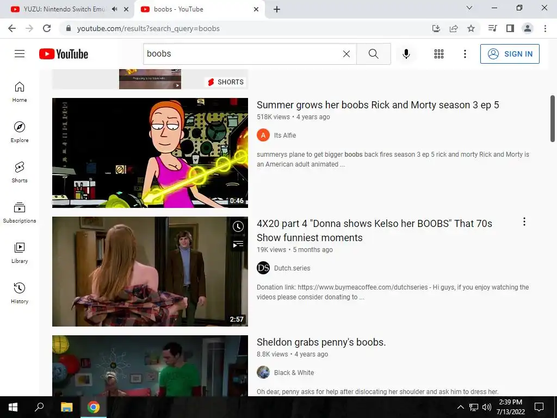Open Subscriptions in the sidebar
The width and height of the screenshot is (557, 418).
tap(20, 212)
